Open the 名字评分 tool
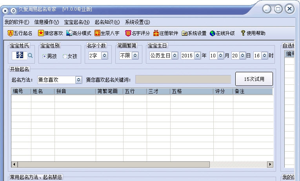Viewport: 300px width, 181px height. [x=137, y=33]
